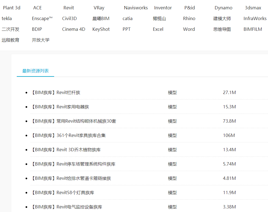The image size is (268, 212).
Task: Select the Excel category link
Action: click(158, 29)
